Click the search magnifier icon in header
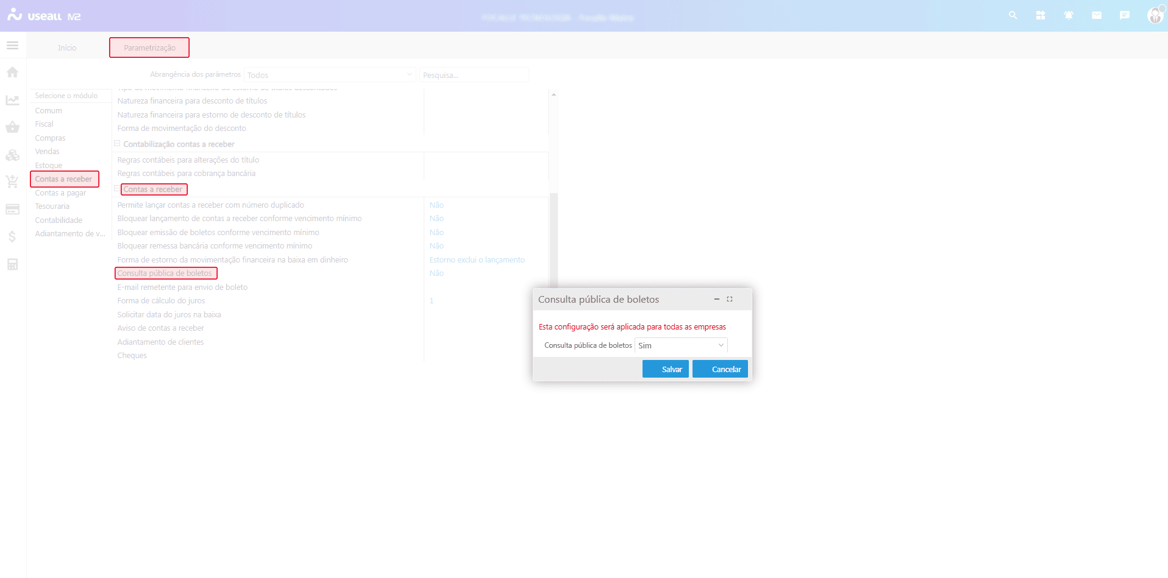The width and height of the screenshot is (1168, 578). (1013, 15)
